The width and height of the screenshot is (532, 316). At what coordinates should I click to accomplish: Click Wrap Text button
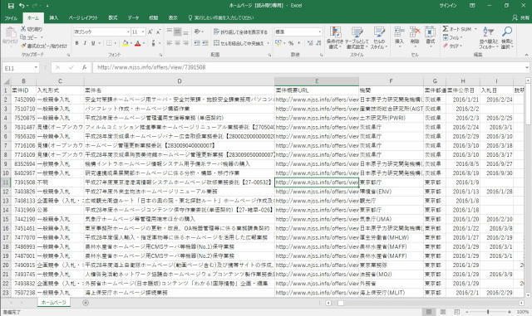tap(240, 32)
